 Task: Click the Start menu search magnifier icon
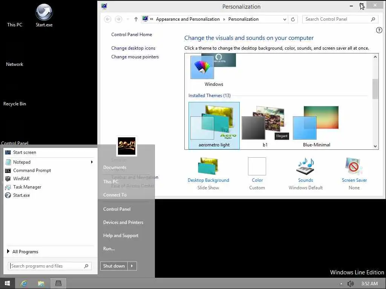tap(86, 266)
